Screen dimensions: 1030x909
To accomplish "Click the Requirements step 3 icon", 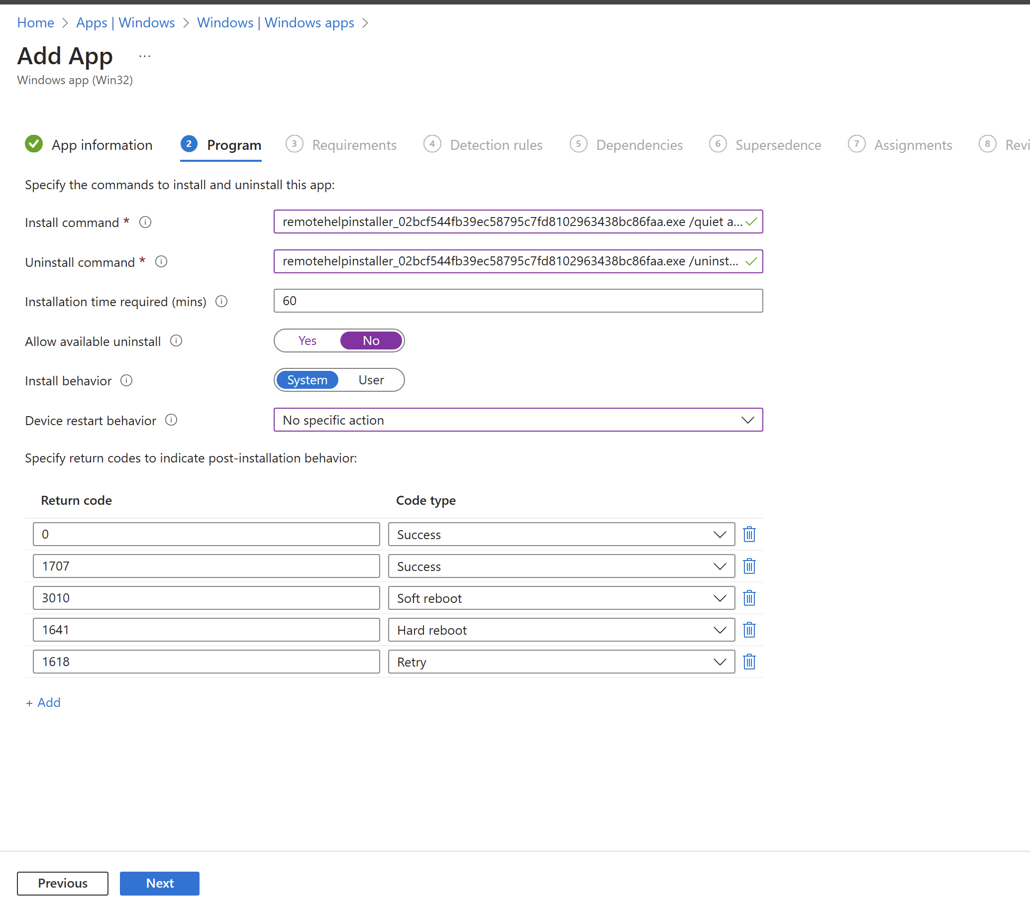I will coord(297,144).
